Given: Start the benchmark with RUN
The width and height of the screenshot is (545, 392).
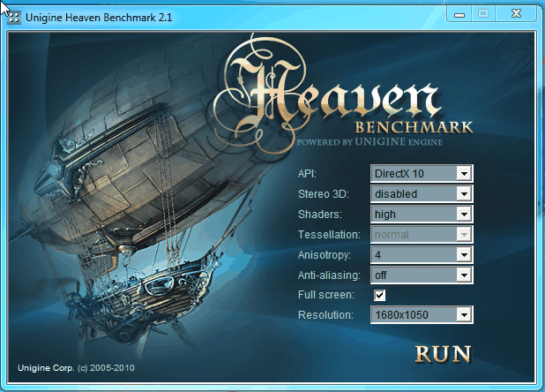Looking at the screenshot, I should [x=444, y=354].
